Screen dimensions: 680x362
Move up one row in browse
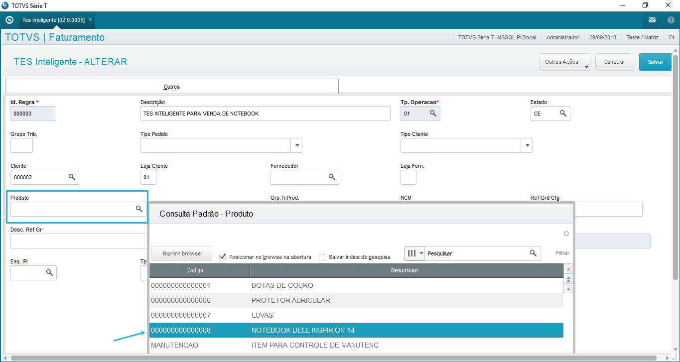(568, 289)
